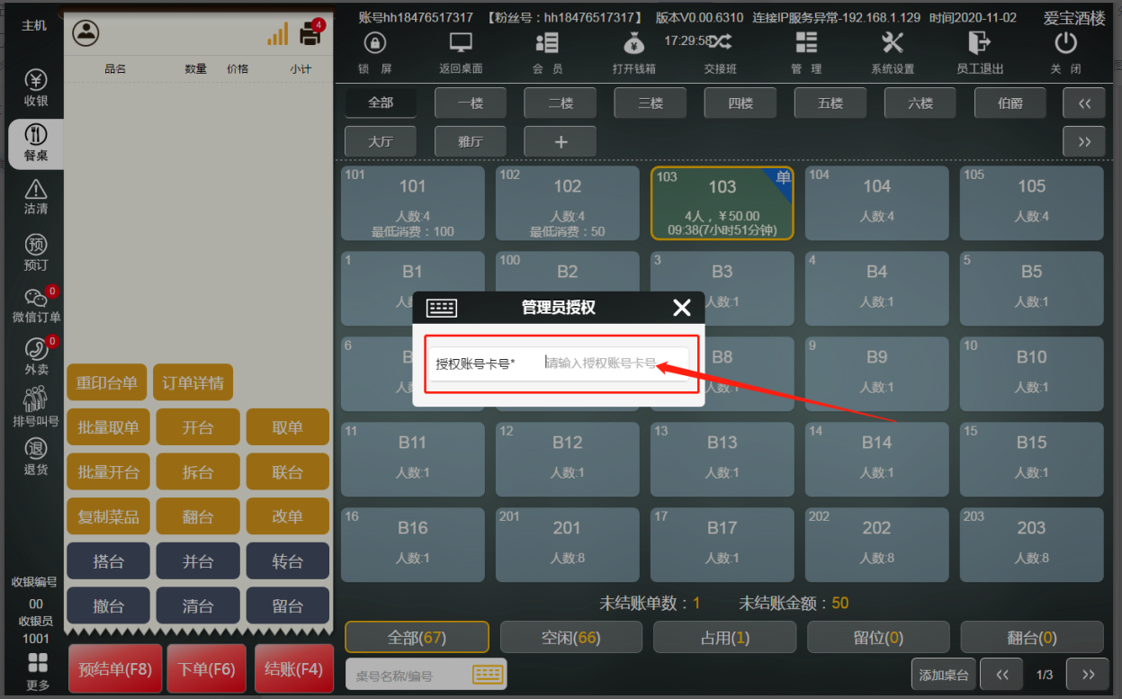Click the shift handover icon
This screenshot has height=699, width=1122.
click(x=720, y=43)
